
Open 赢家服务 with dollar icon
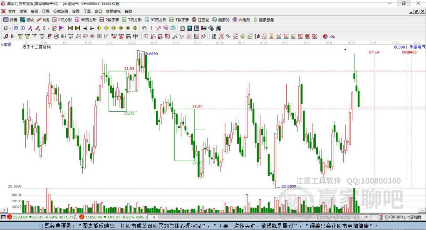pos(263,20)
